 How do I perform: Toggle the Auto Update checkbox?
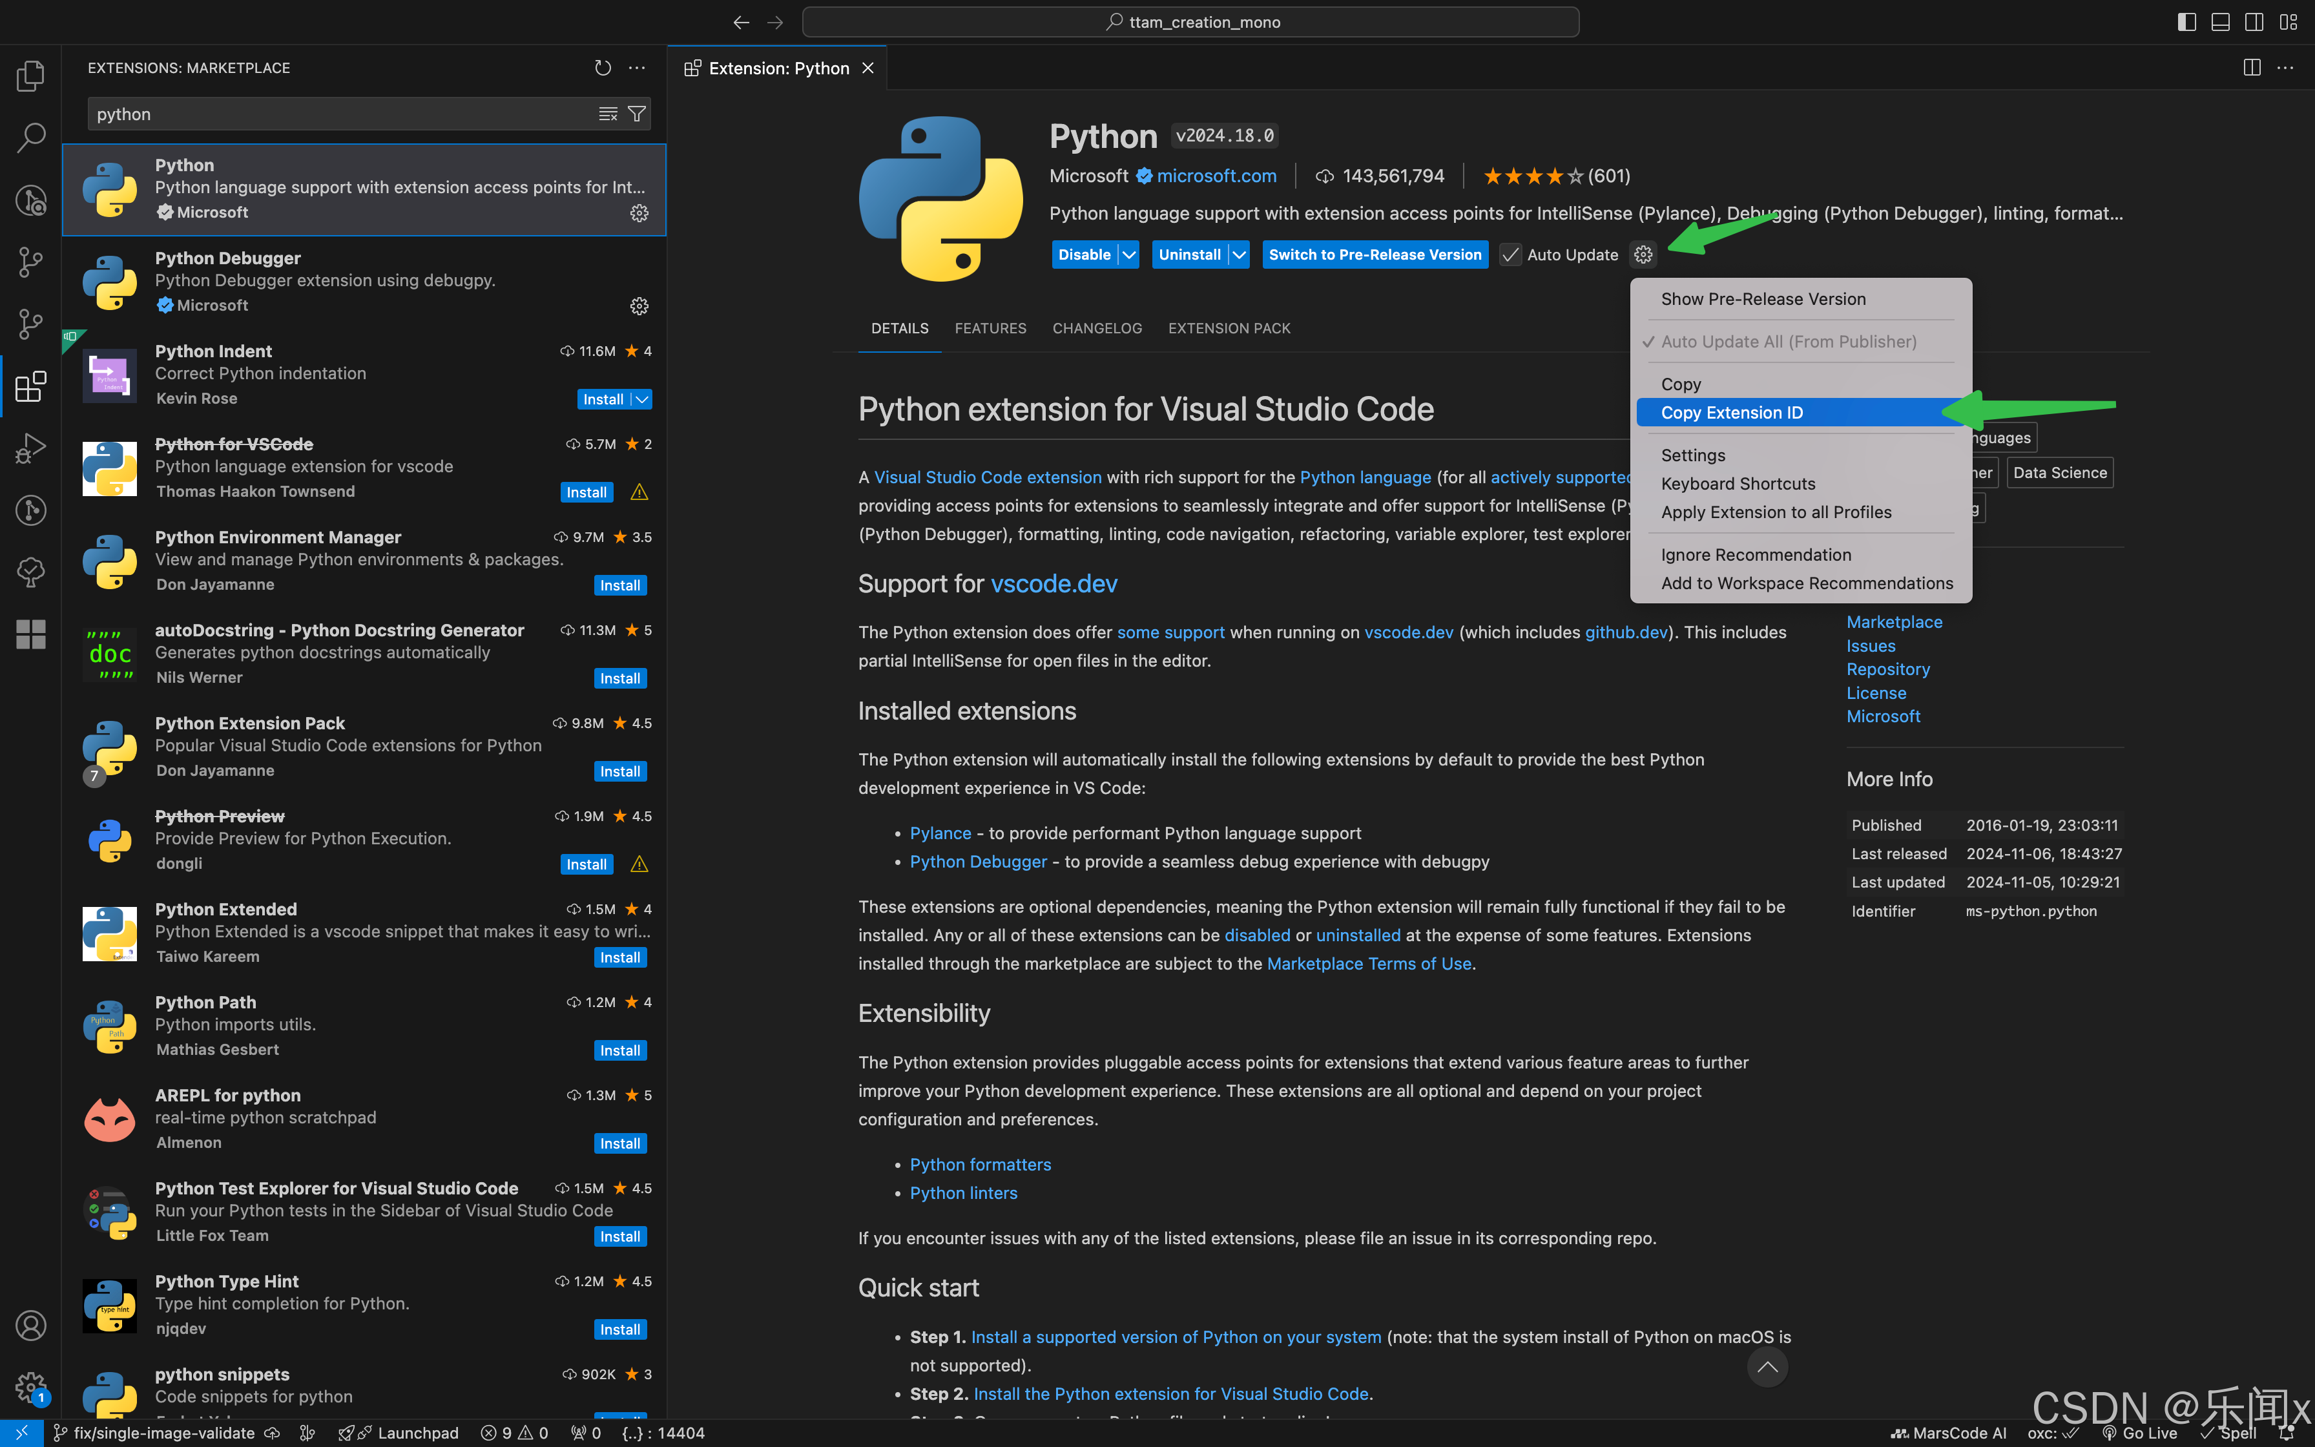(1510, 255)
